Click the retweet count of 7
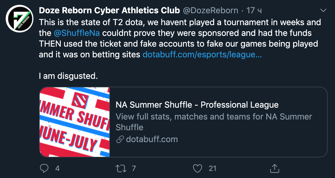 (134, 169)
